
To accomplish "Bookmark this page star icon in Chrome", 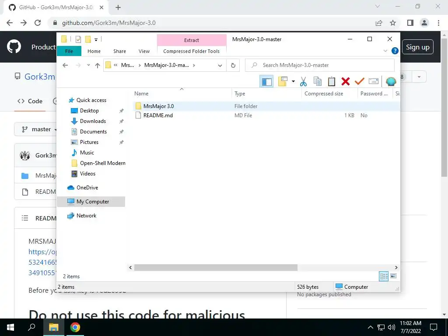I will click(x=393, y=23).
